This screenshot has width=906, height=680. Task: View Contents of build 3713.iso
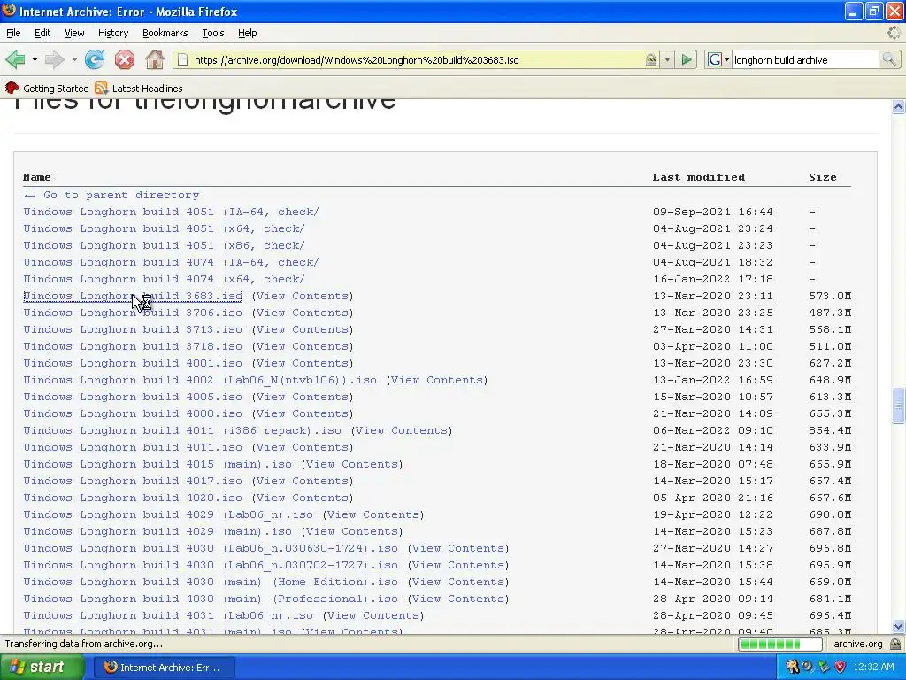(303, 329)
